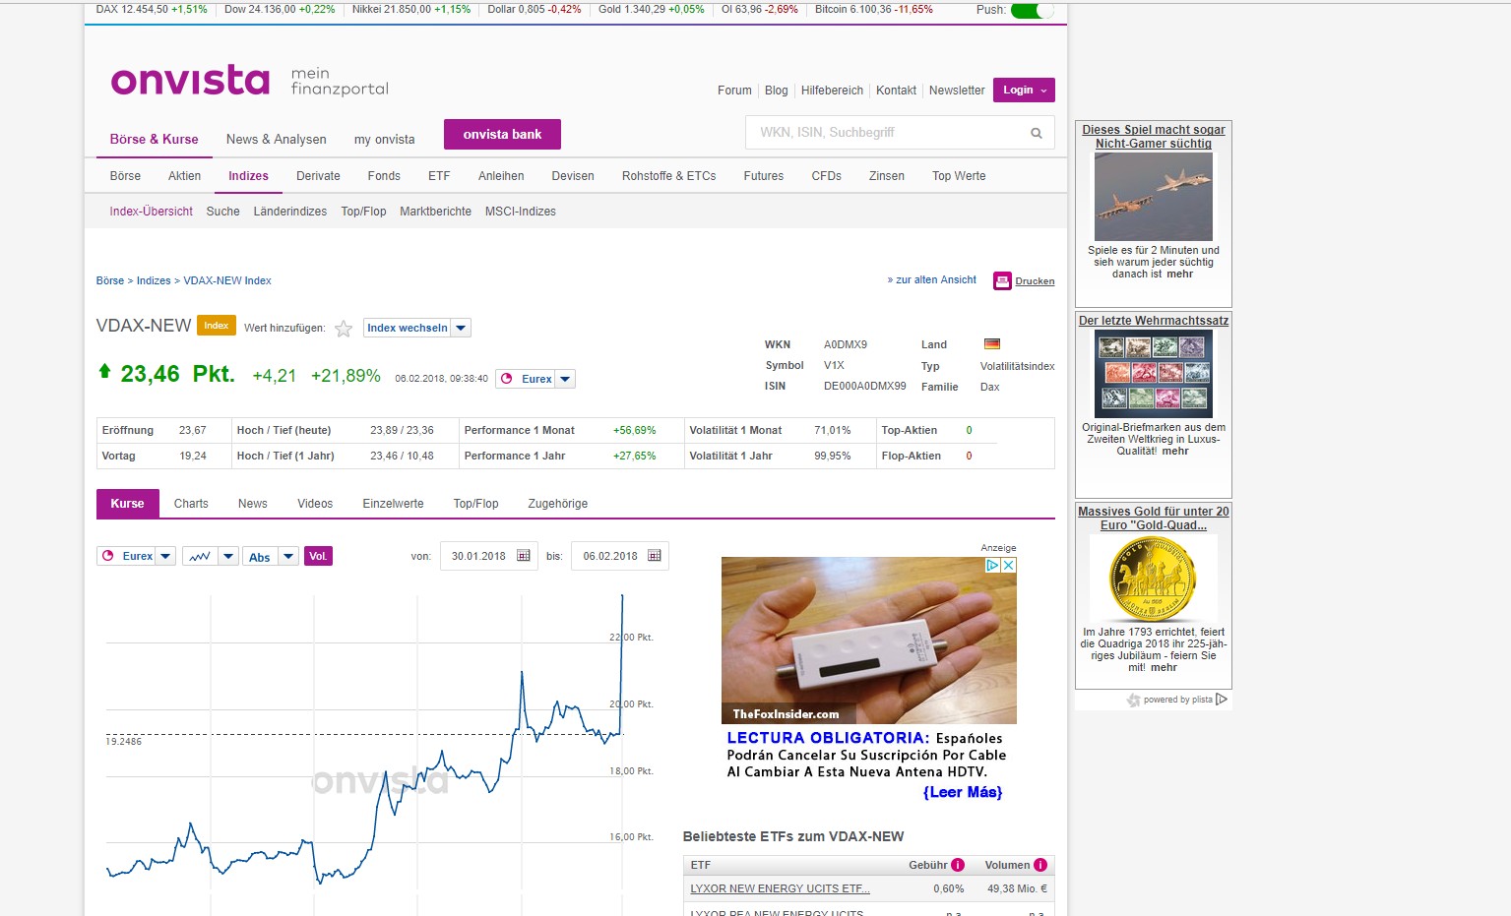Image resolution: width=1511 pixels, height=916 pixels.
Task: Switch to the Charts tab
Action: tap(191, 504)
